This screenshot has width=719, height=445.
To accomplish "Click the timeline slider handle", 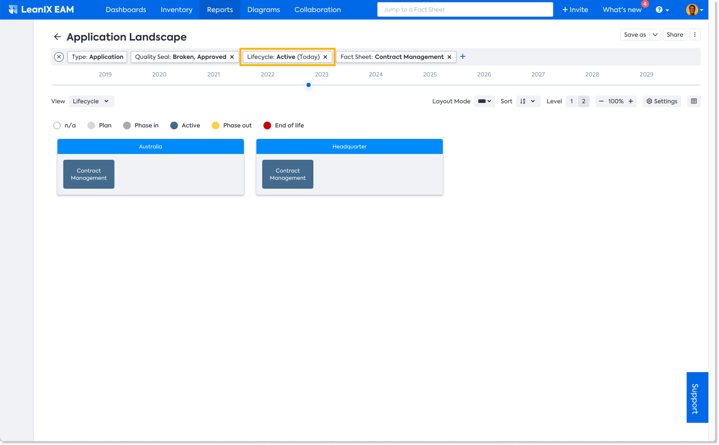I will point(309,85).
